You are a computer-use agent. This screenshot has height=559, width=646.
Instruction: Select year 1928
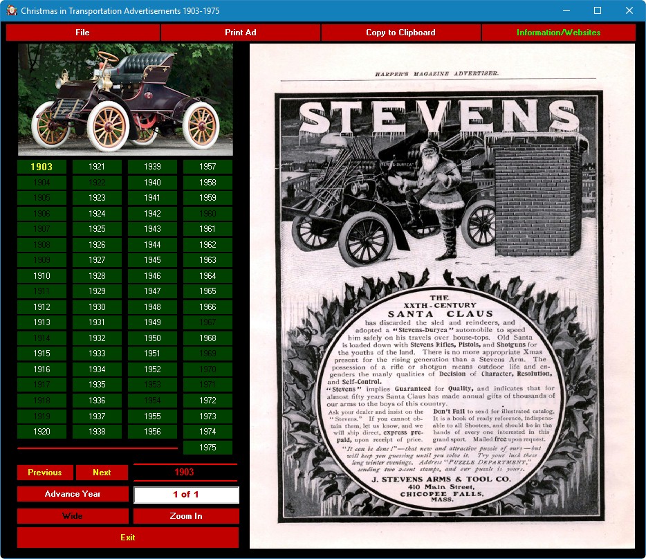(97, 276)
